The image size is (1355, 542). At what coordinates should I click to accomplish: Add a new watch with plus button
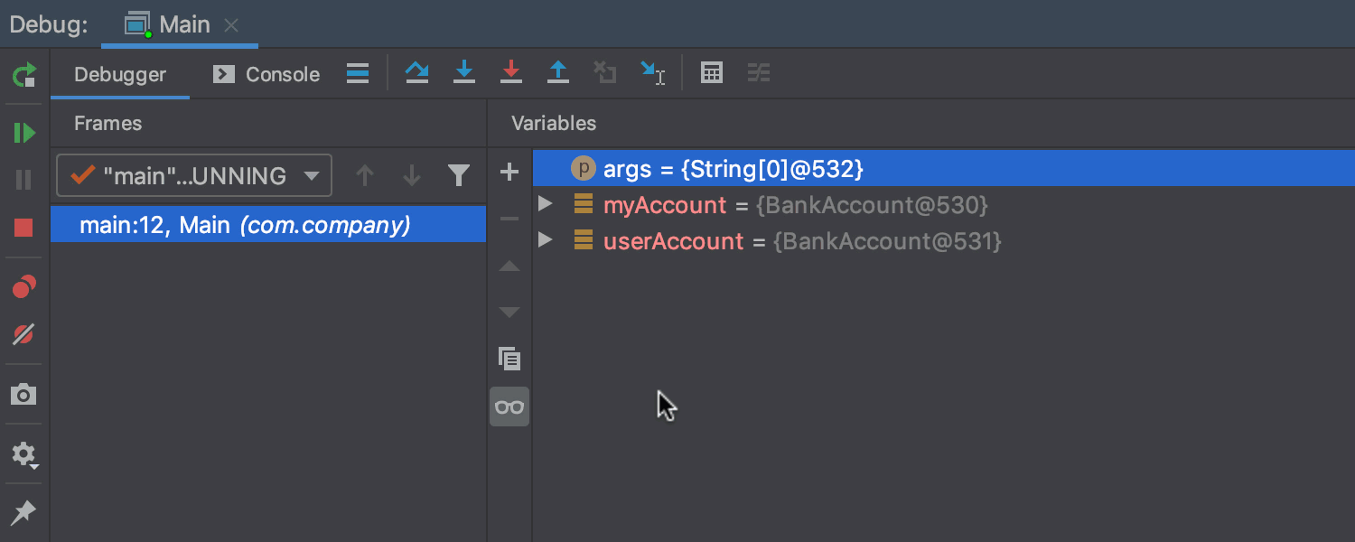pos(509,172)
